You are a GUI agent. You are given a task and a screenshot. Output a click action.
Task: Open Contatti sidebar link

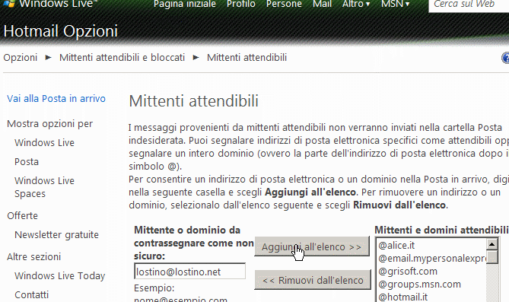pyautogui.click(x=31, y=294)
